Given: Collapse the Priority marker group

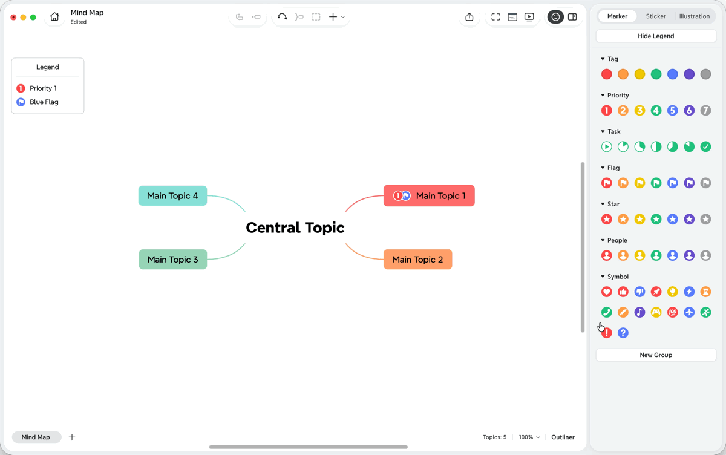Looking at the screenshot, I should 603,96.
